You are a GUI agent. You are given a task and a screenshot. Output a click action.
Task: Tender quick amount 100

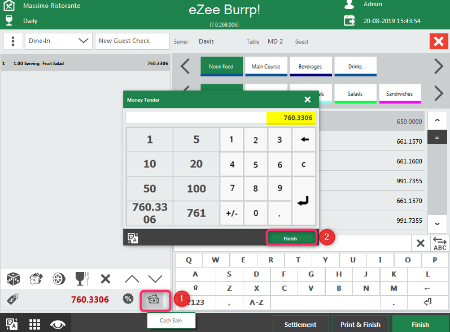tap(196, 188)
